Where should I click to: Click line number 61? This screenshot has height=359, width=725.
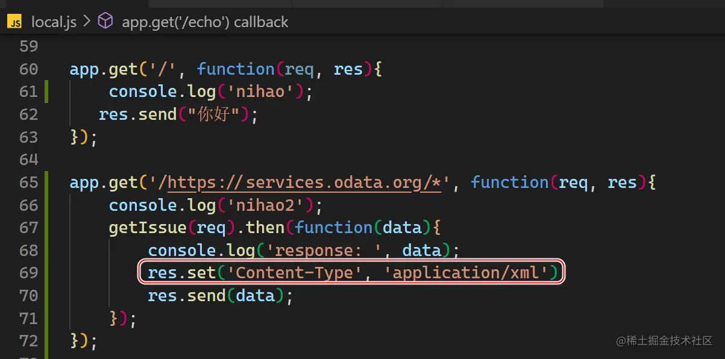28,92
